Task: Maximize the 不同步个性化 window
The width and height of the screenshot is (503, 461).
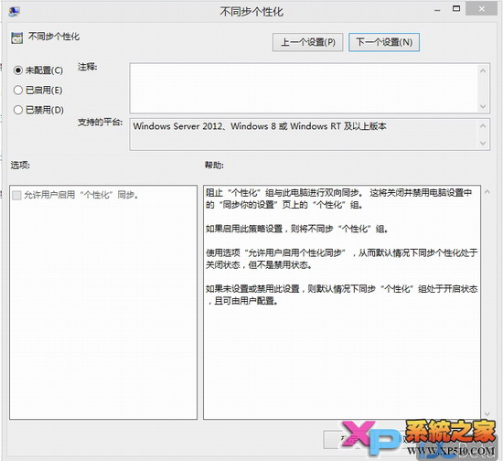Action: pos(456,9)
